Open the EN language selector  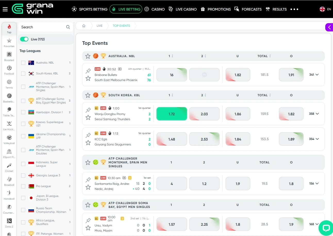tap(325, 9)
